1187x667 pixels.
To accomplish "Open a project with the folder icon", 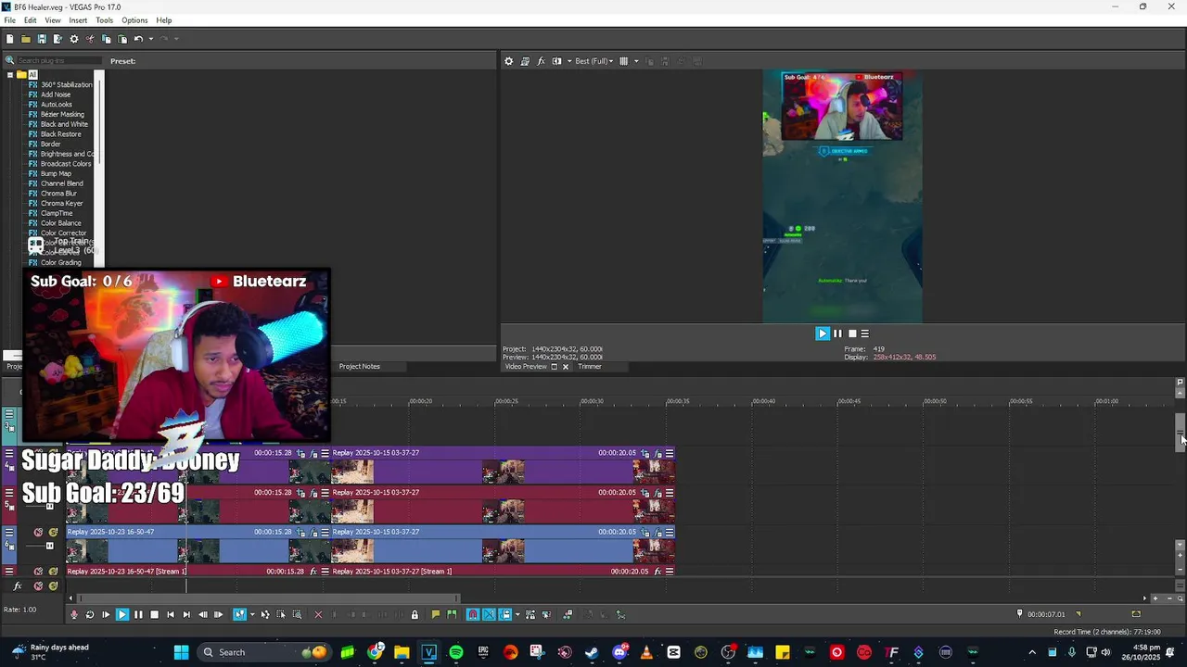I will tap(26, 39).
